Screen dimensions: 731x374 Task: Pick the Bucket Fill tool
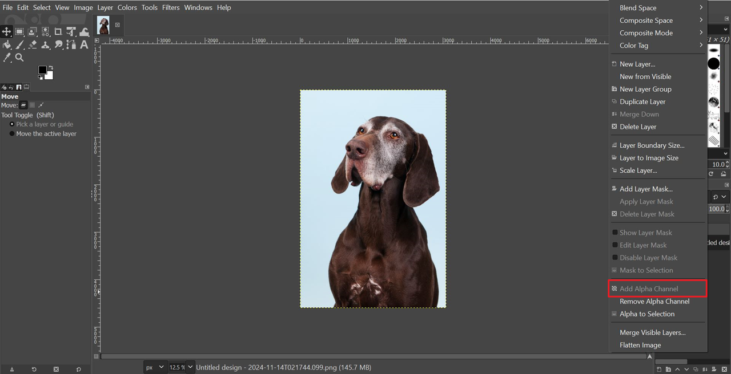pyautogui.click(x=7, y=44)
